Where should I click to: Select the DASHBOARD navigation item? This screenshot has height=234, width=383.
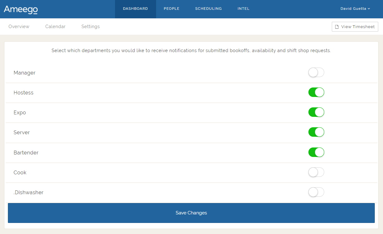point(135,9)
